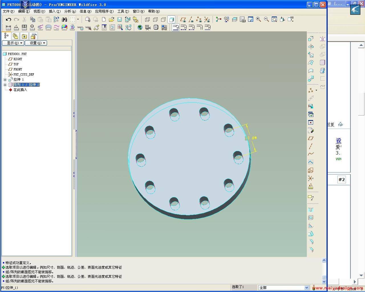365x292 pixels.
Task: Click message area scroll up arrow
Action: 324,260
